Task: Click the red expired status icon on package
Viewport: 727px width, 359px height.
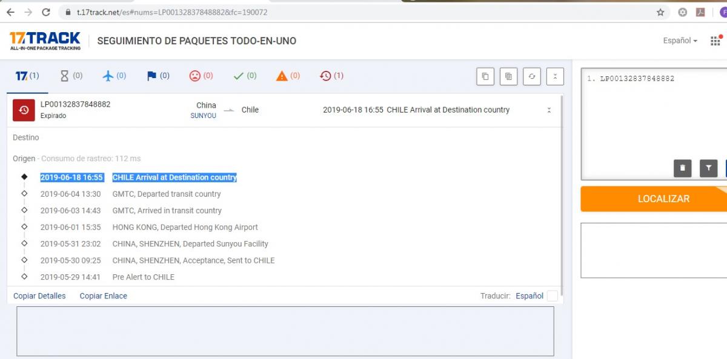Action: (24, 110)
